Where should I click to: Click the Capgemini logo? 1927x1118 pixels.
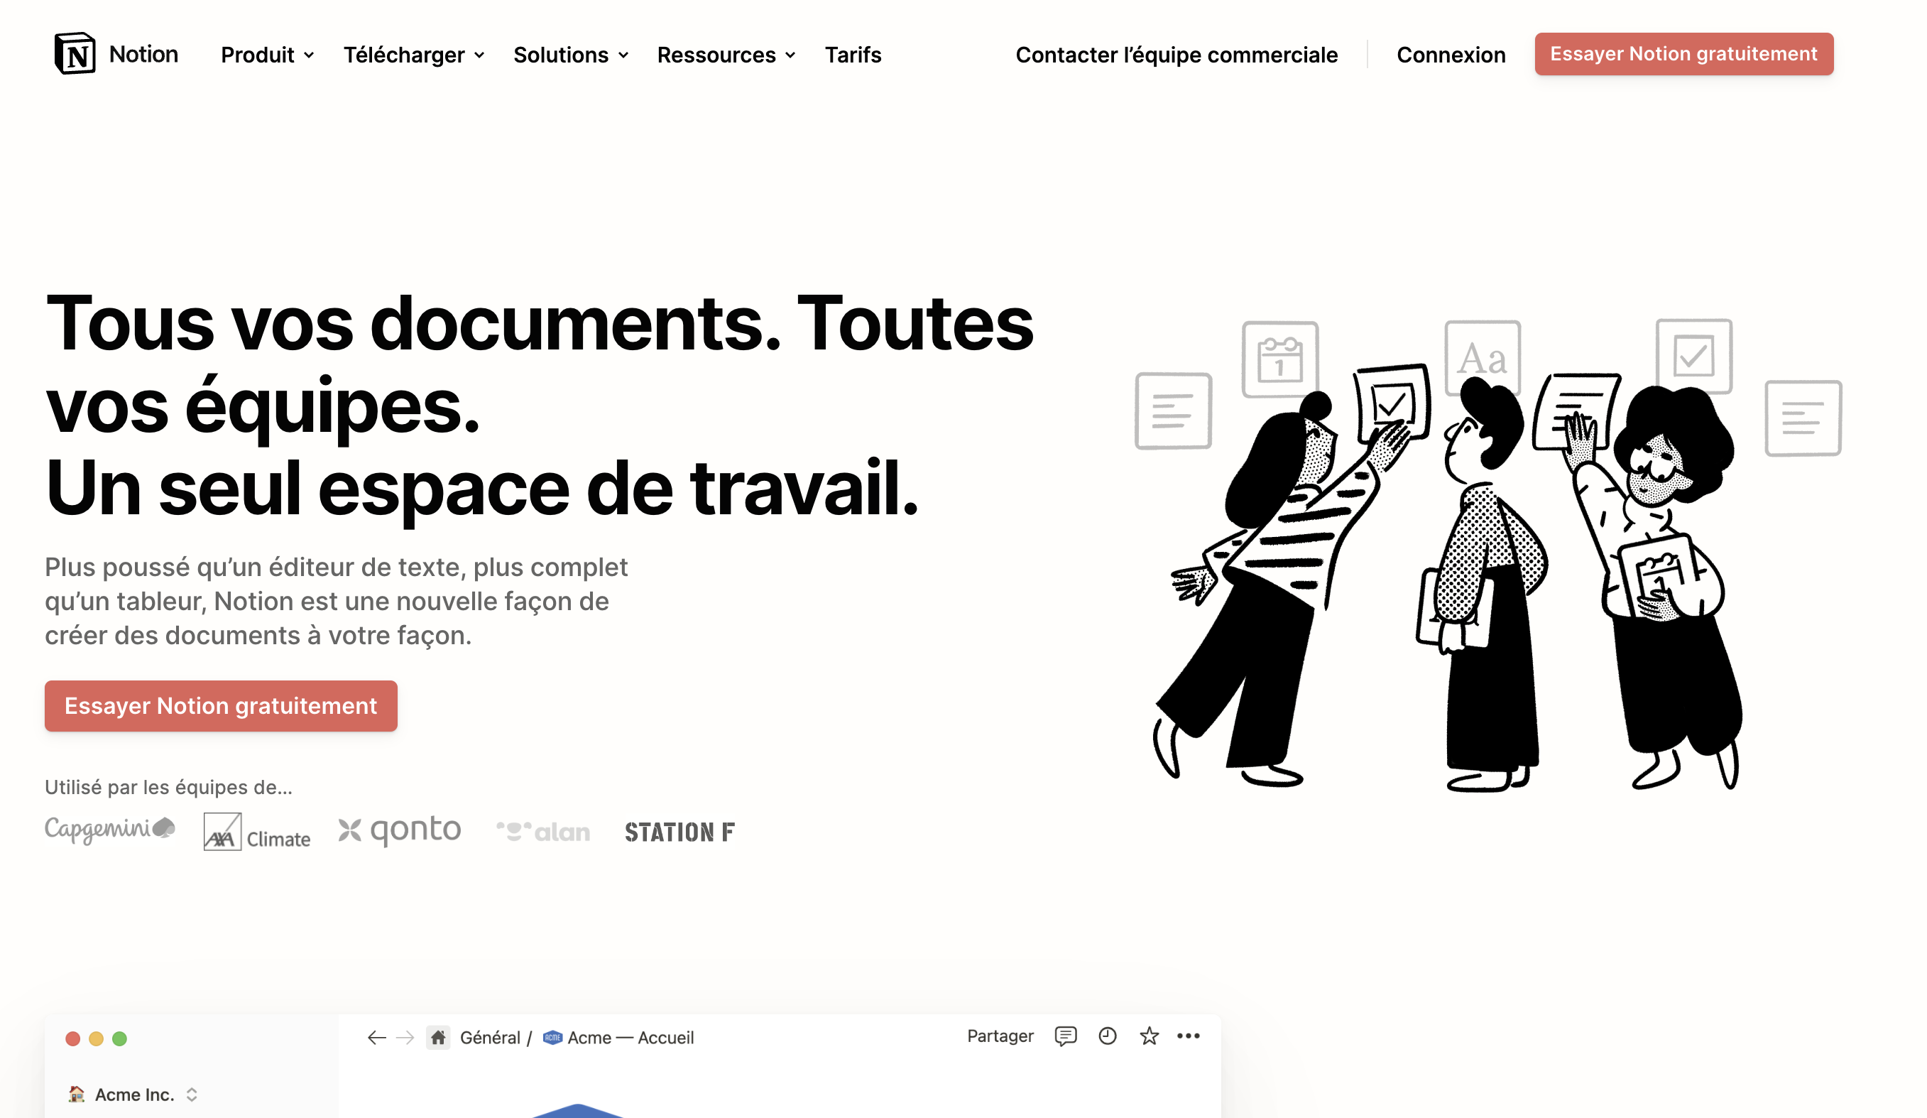(x=109, y=830)
